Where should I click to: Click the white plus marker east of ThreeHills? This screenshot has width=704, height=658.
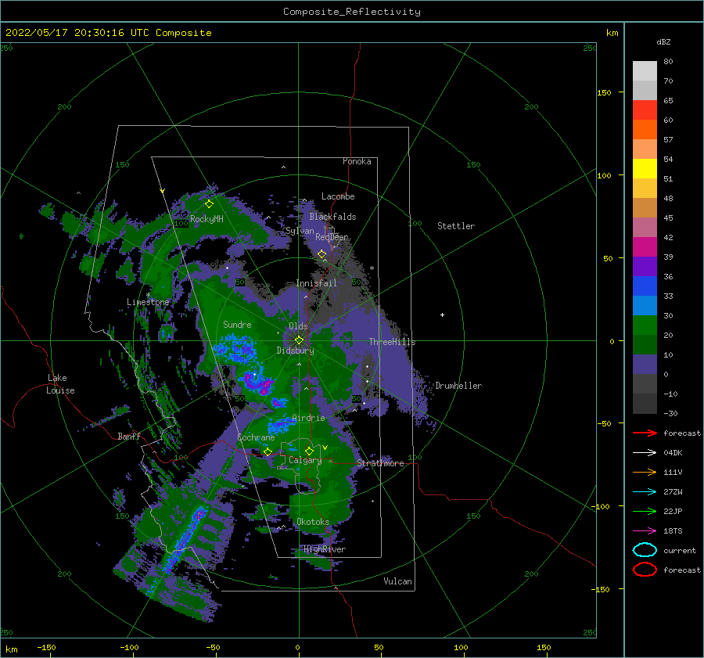pos(442,315)
